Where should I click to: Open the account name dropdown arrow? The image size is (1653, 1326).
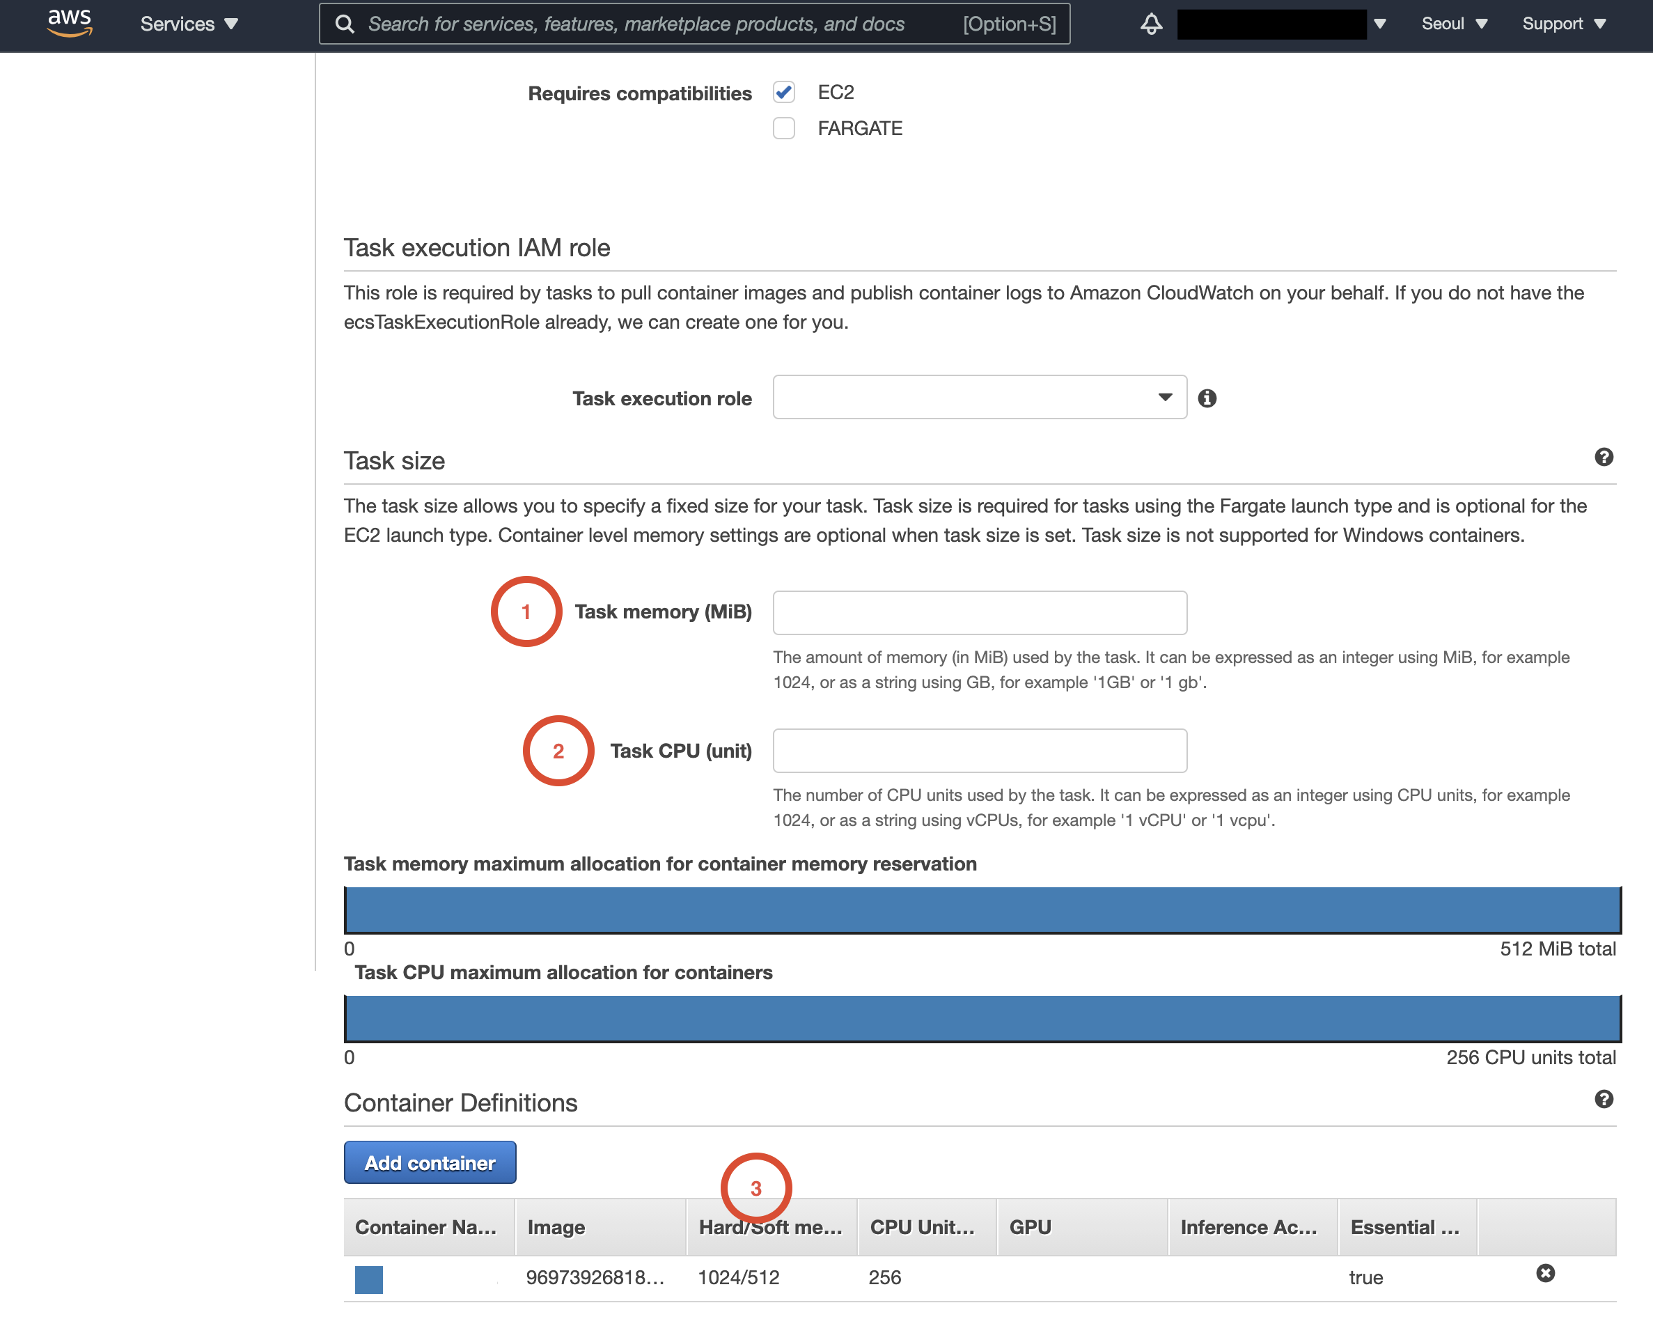(1379, 24)
